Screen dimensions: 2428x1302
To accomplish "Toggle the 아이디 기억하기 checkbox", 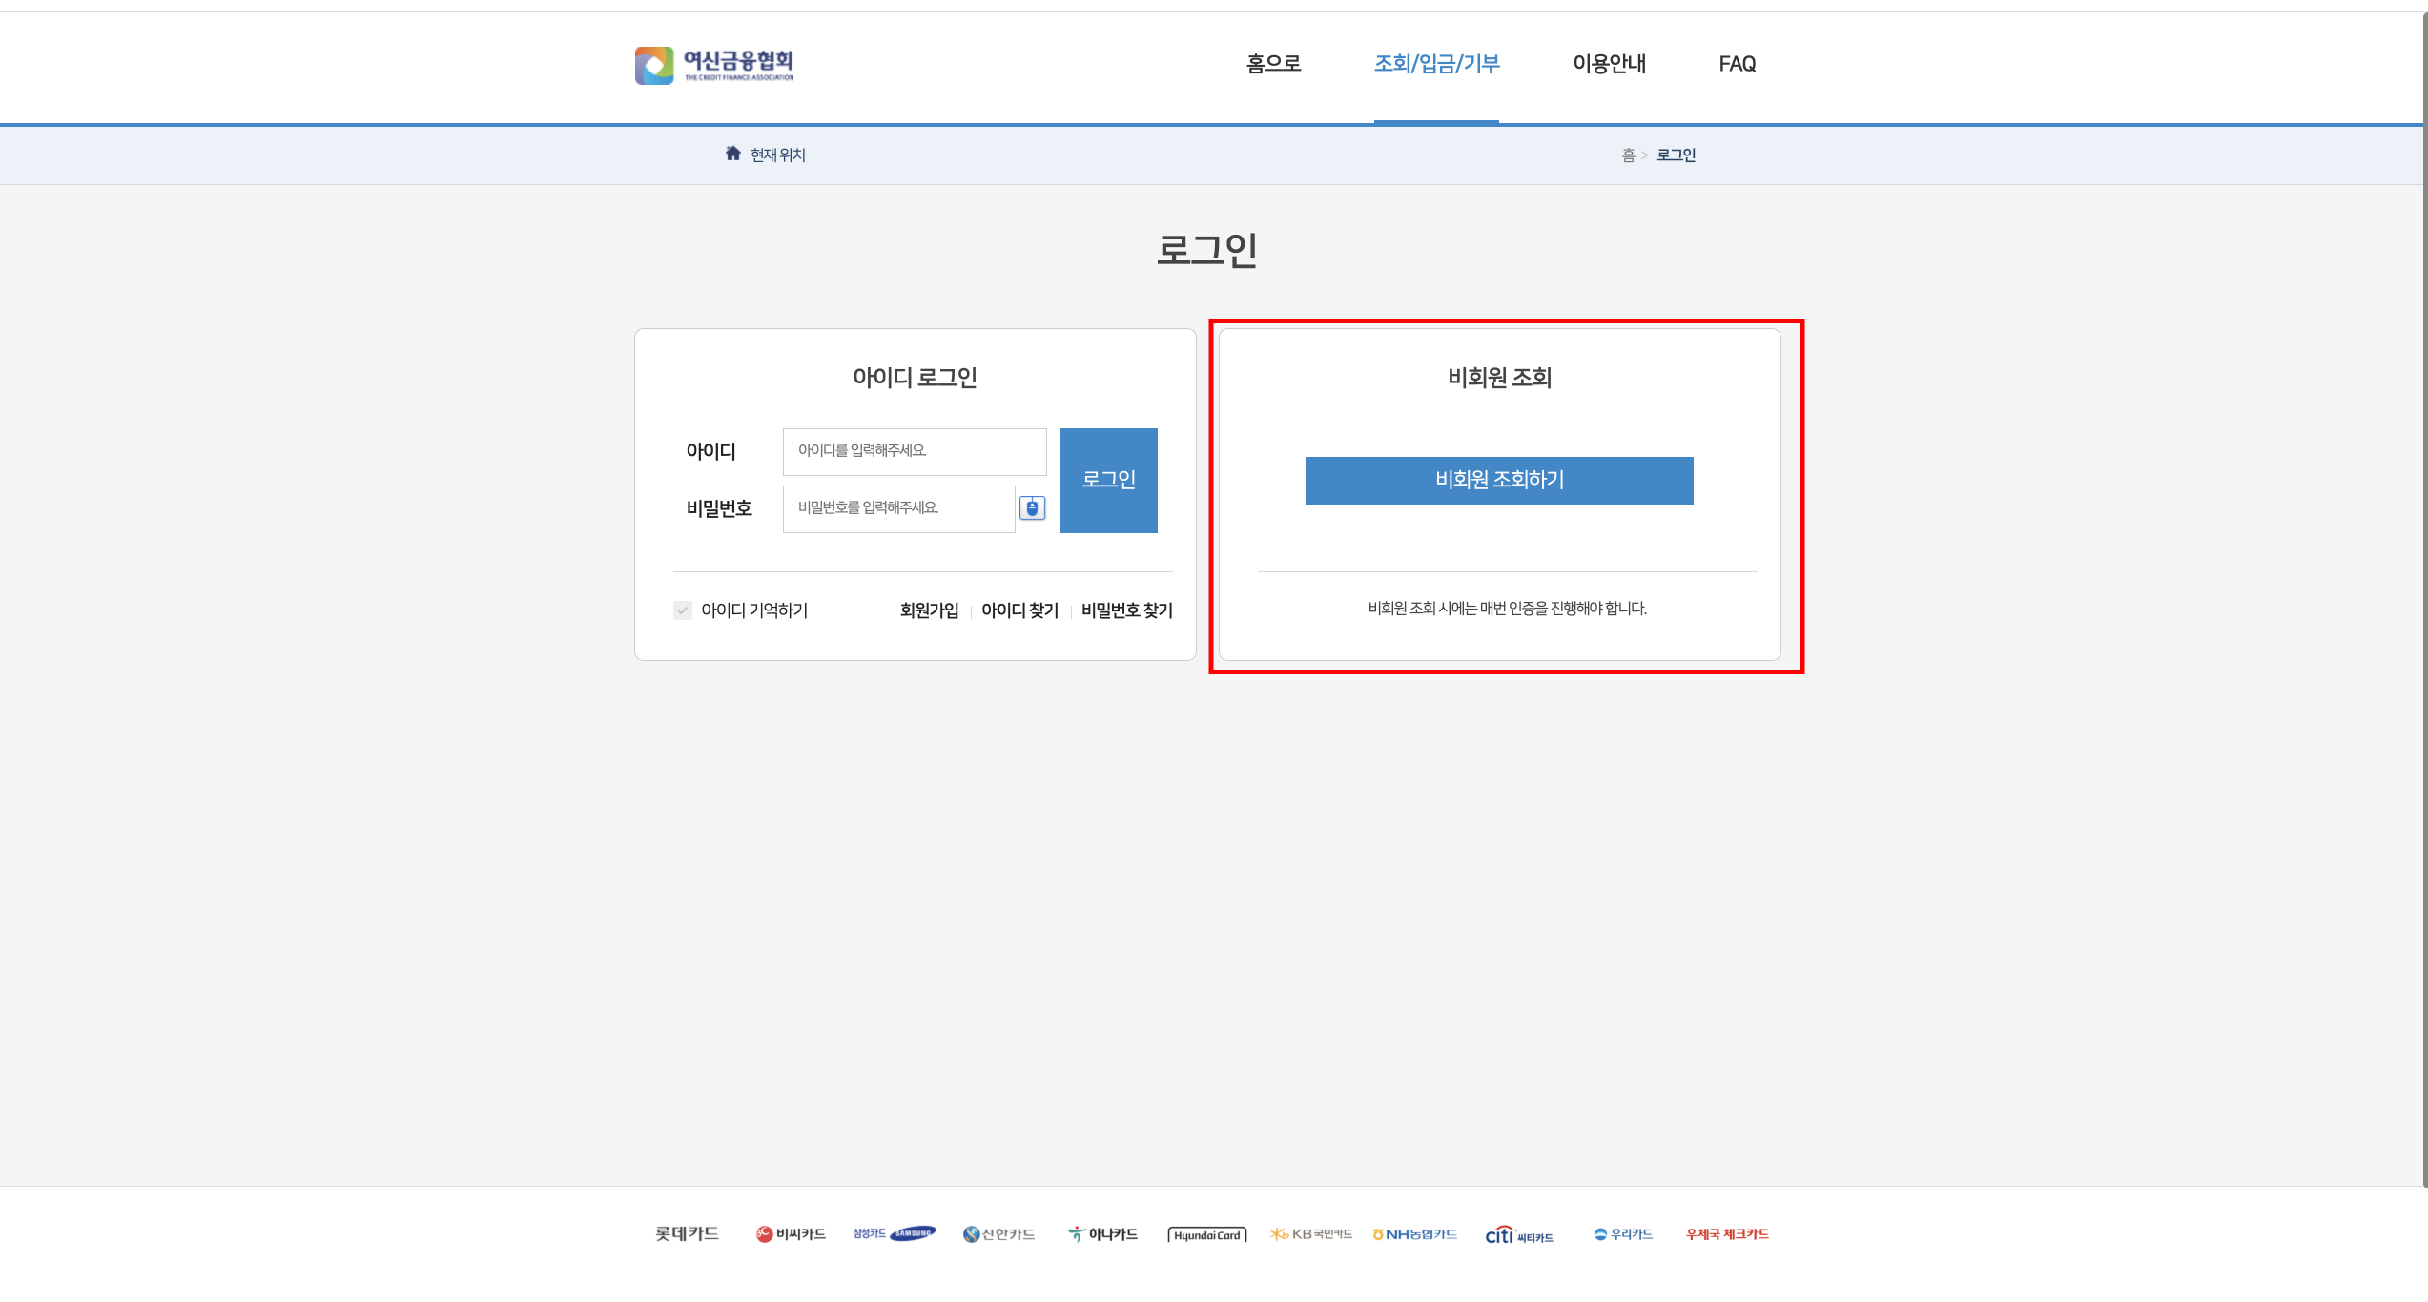I will (683, 610).
